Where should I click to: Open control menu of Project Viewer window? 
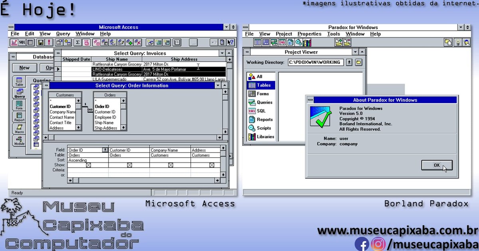click(x=247, y=52)
